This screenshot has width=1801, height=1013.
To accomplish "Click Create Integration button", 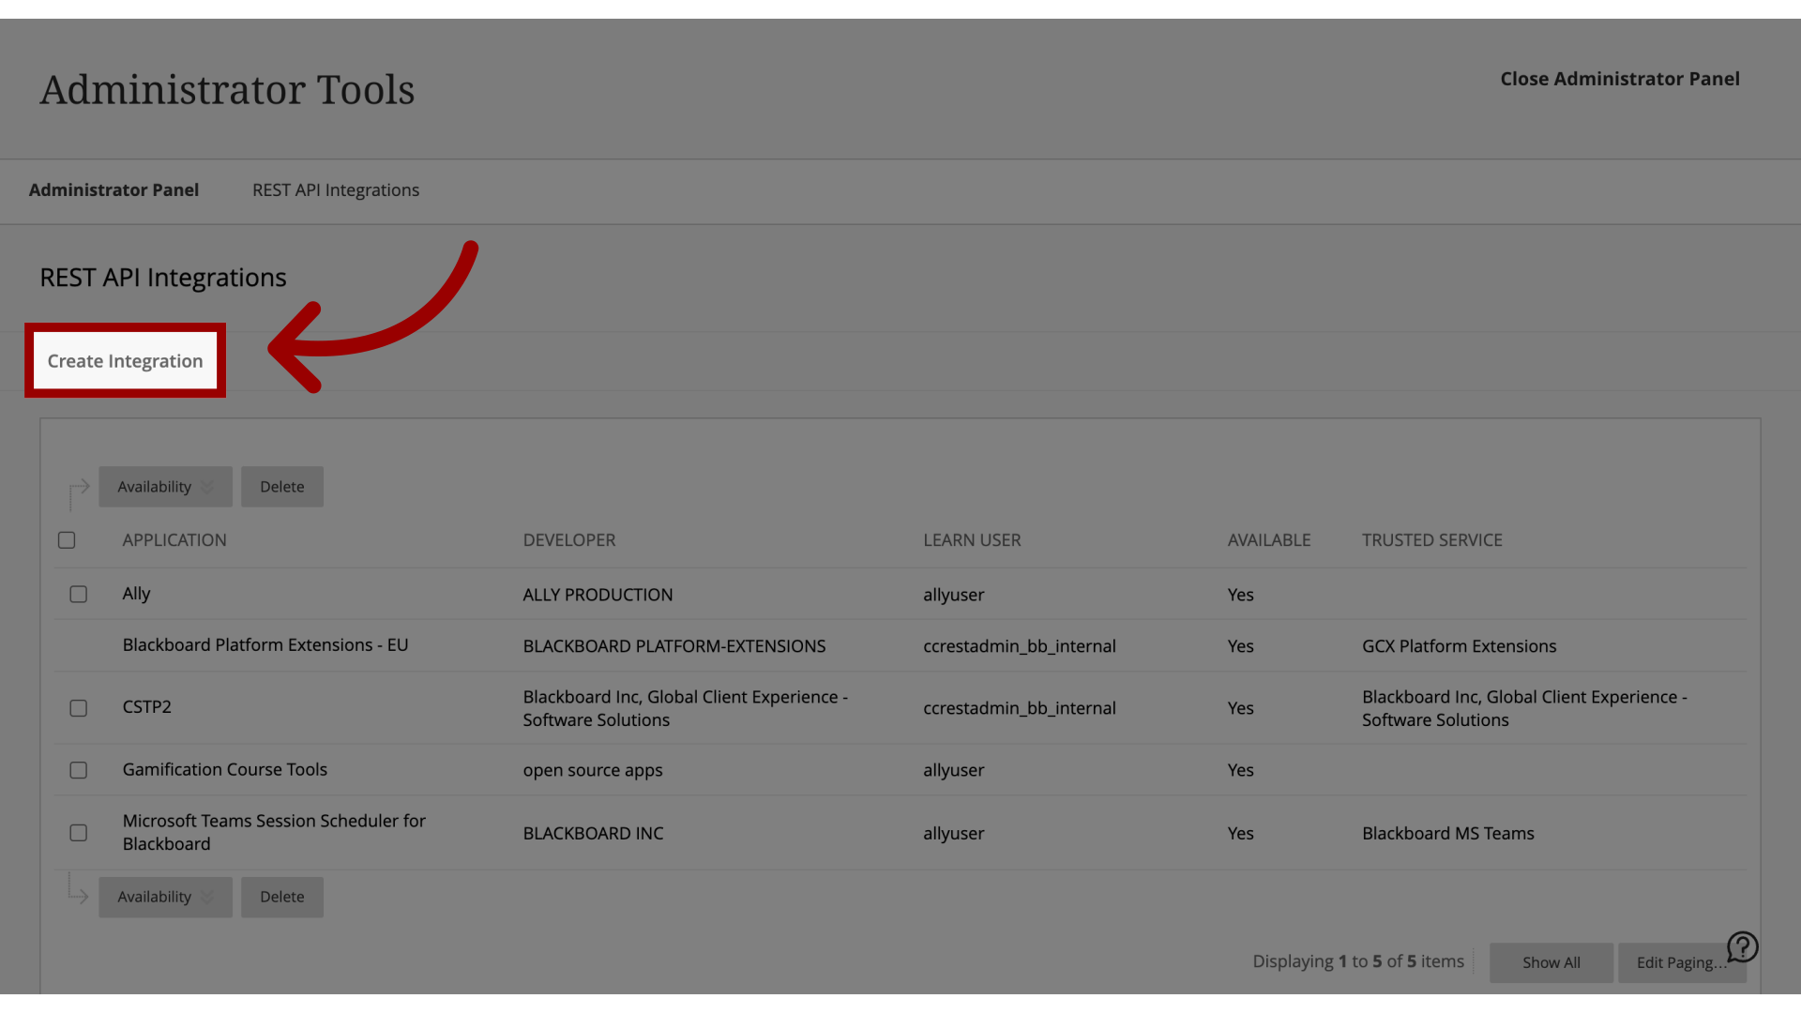I will [x=125, y=361].
